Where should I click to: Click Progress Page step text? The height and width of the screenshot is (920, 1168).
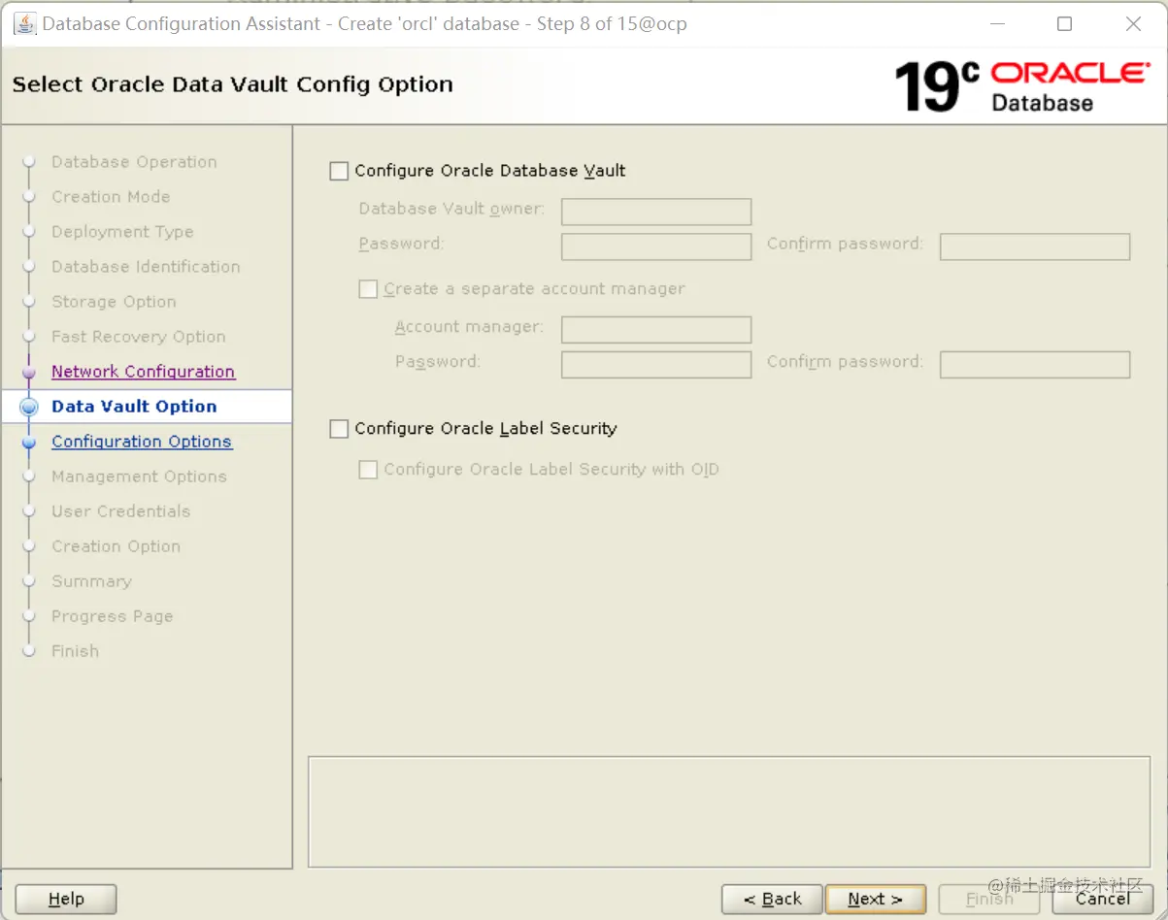(112, 616)
